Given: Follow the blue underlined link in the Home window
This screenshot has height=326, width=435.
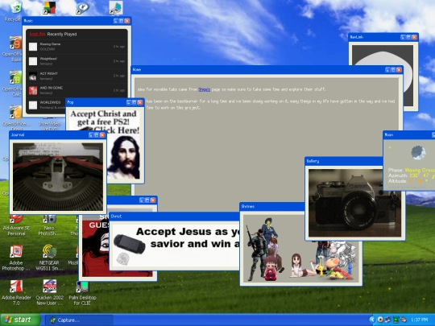Looking at the screenshot, I should click(x=204, y=89).
